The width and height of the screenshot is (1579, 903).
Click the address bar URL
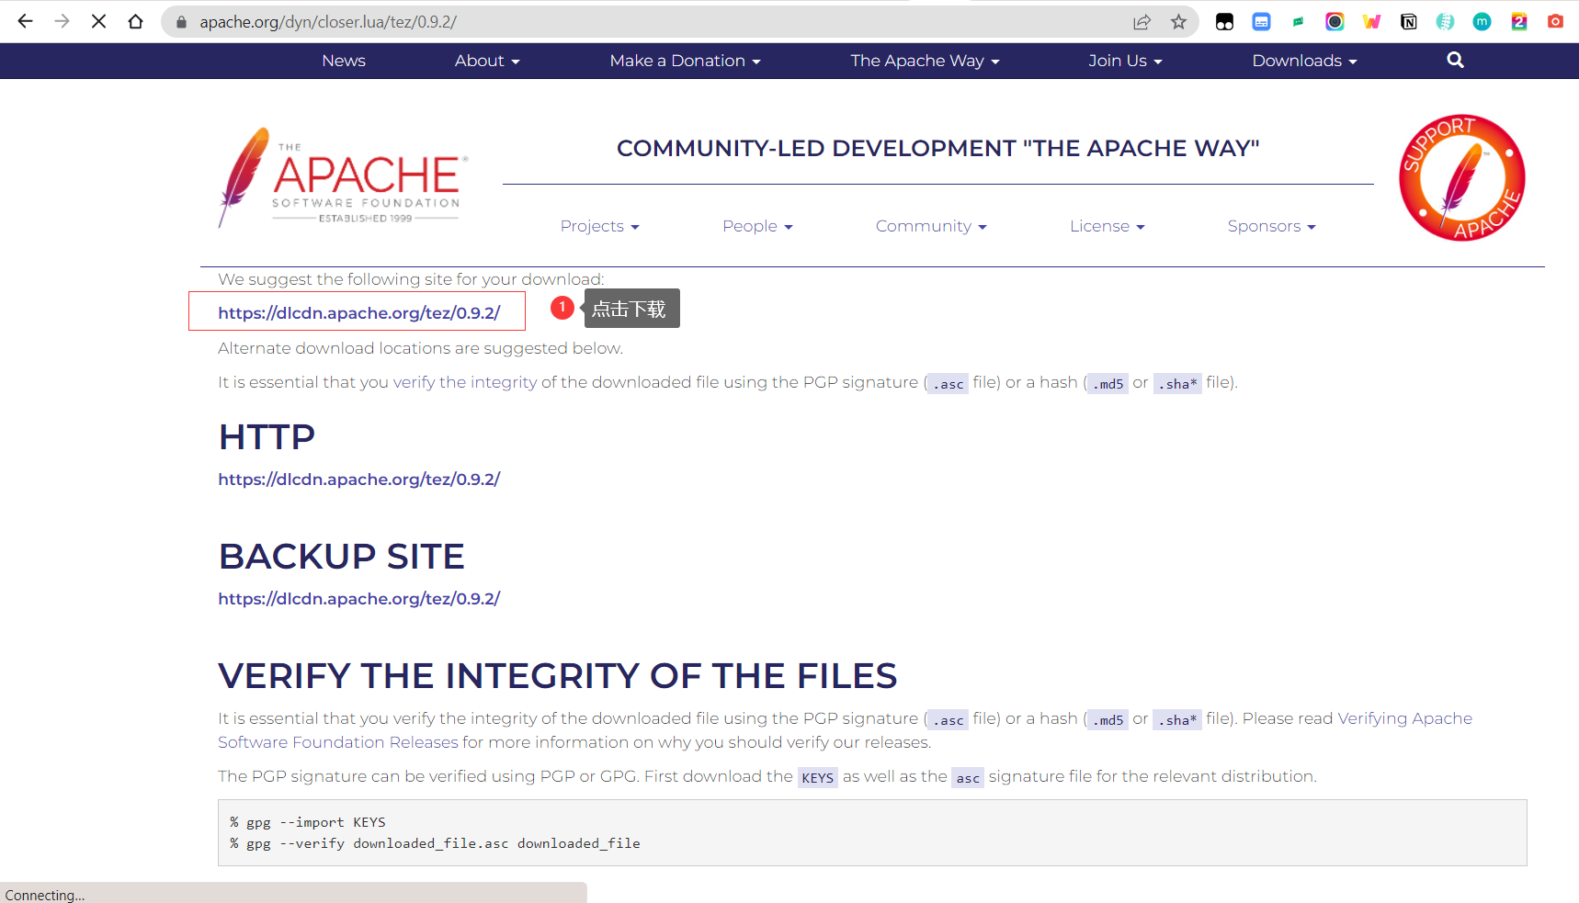pyautogui.click(x=328, y=22)
